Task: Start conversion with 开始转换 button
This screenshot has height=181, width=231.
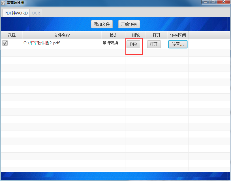Action: pyautogui.click(x=129, y=24)
